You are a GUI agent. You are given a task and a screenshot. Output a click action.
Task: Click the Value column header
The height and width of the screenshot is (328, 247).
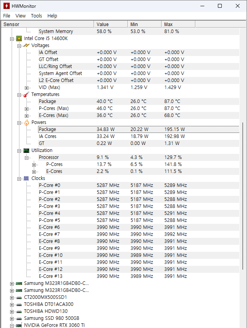pos(111,24)
